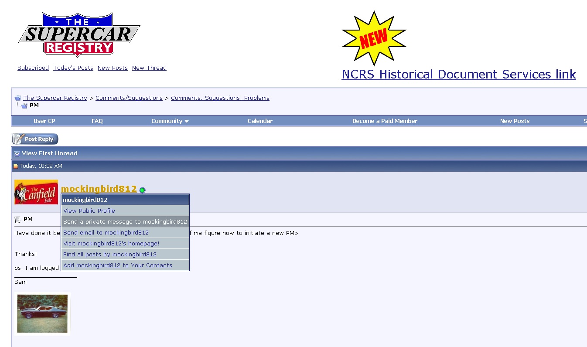This screenshot has width=587, height=347.
Task: Select Send a private message to mockingbird812
Action: [125, 222]
